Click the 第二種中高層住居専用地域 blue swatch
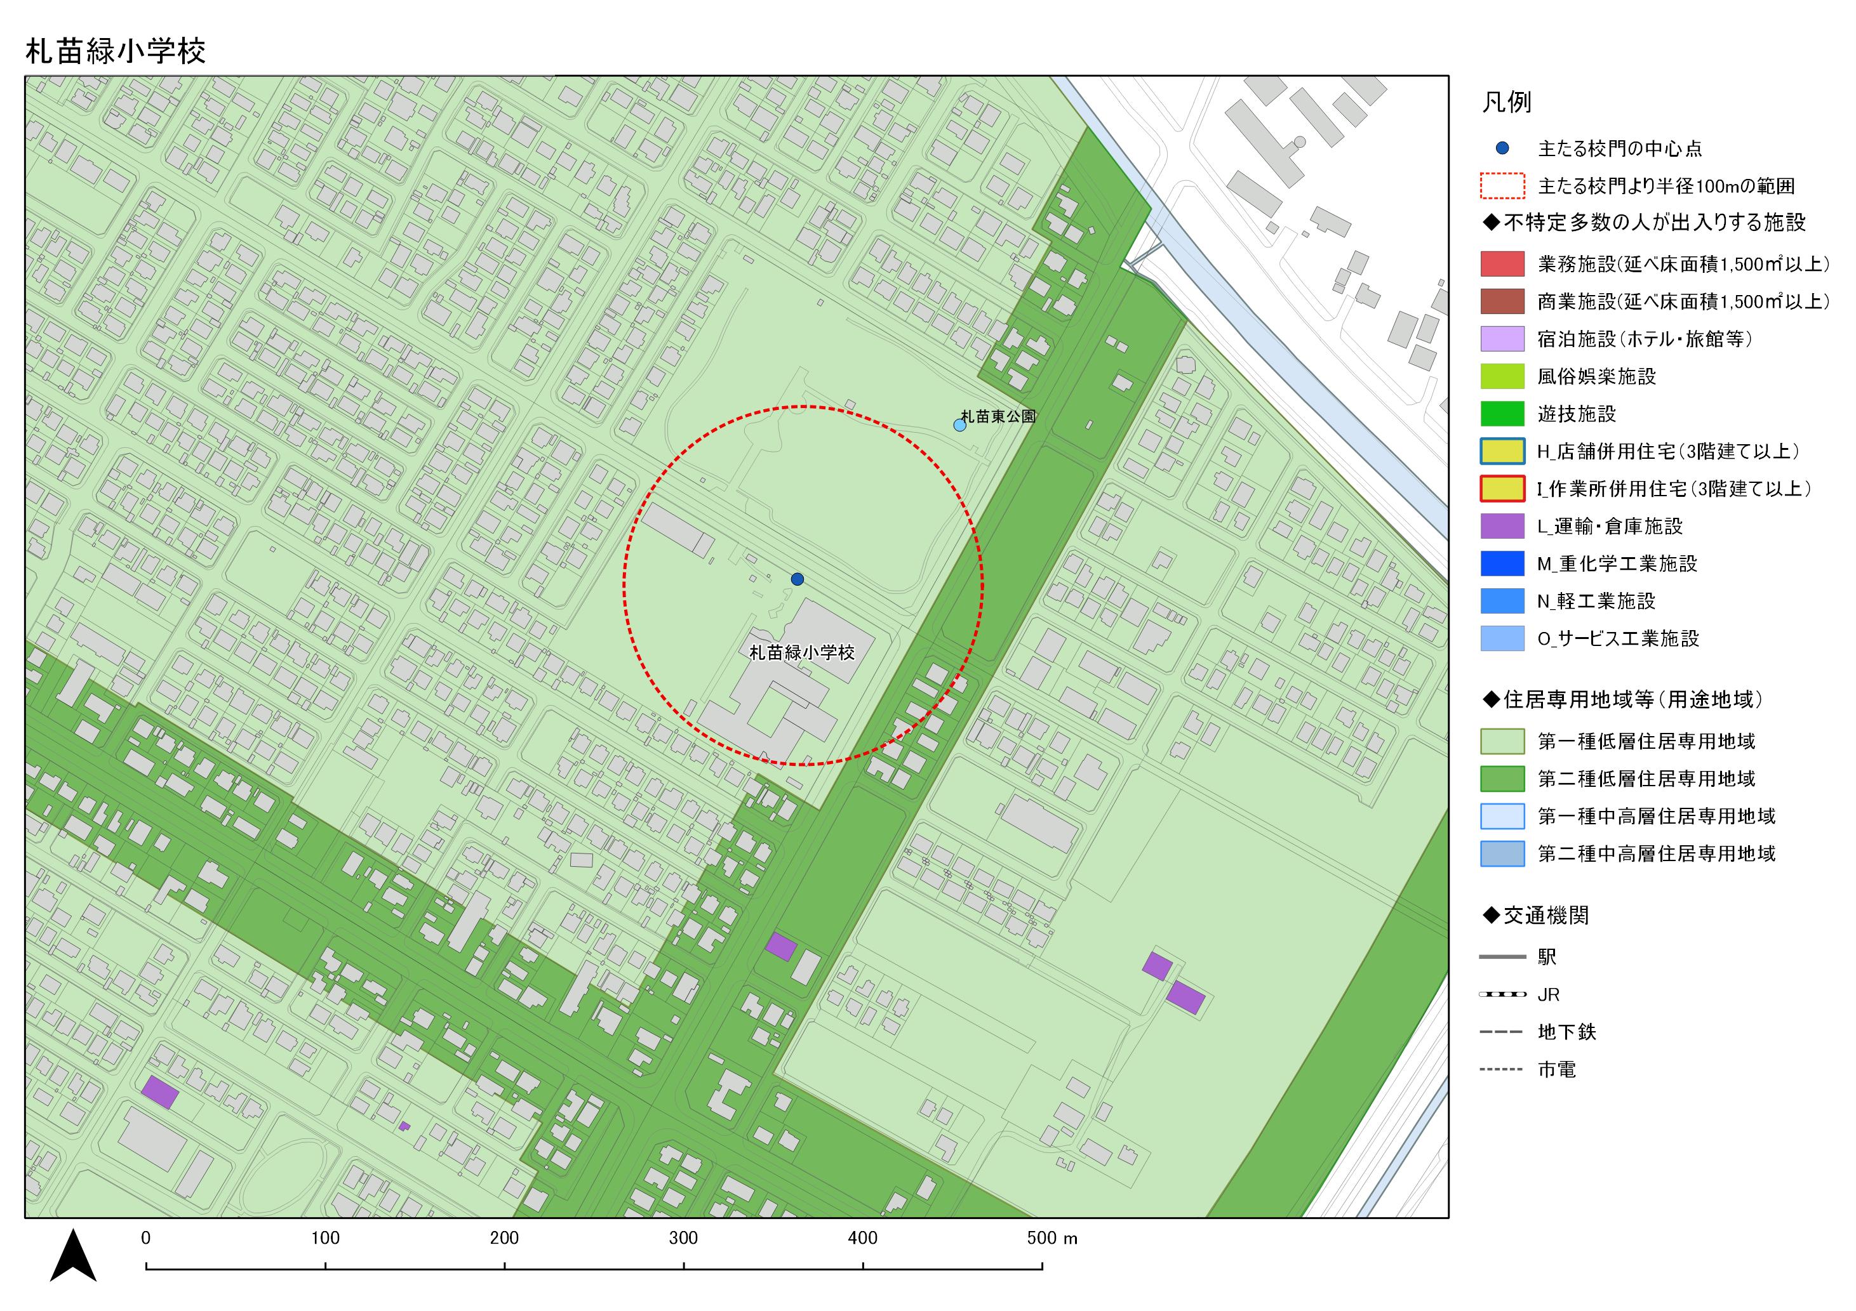The image size is (1856, 1311). point(1502,854)
